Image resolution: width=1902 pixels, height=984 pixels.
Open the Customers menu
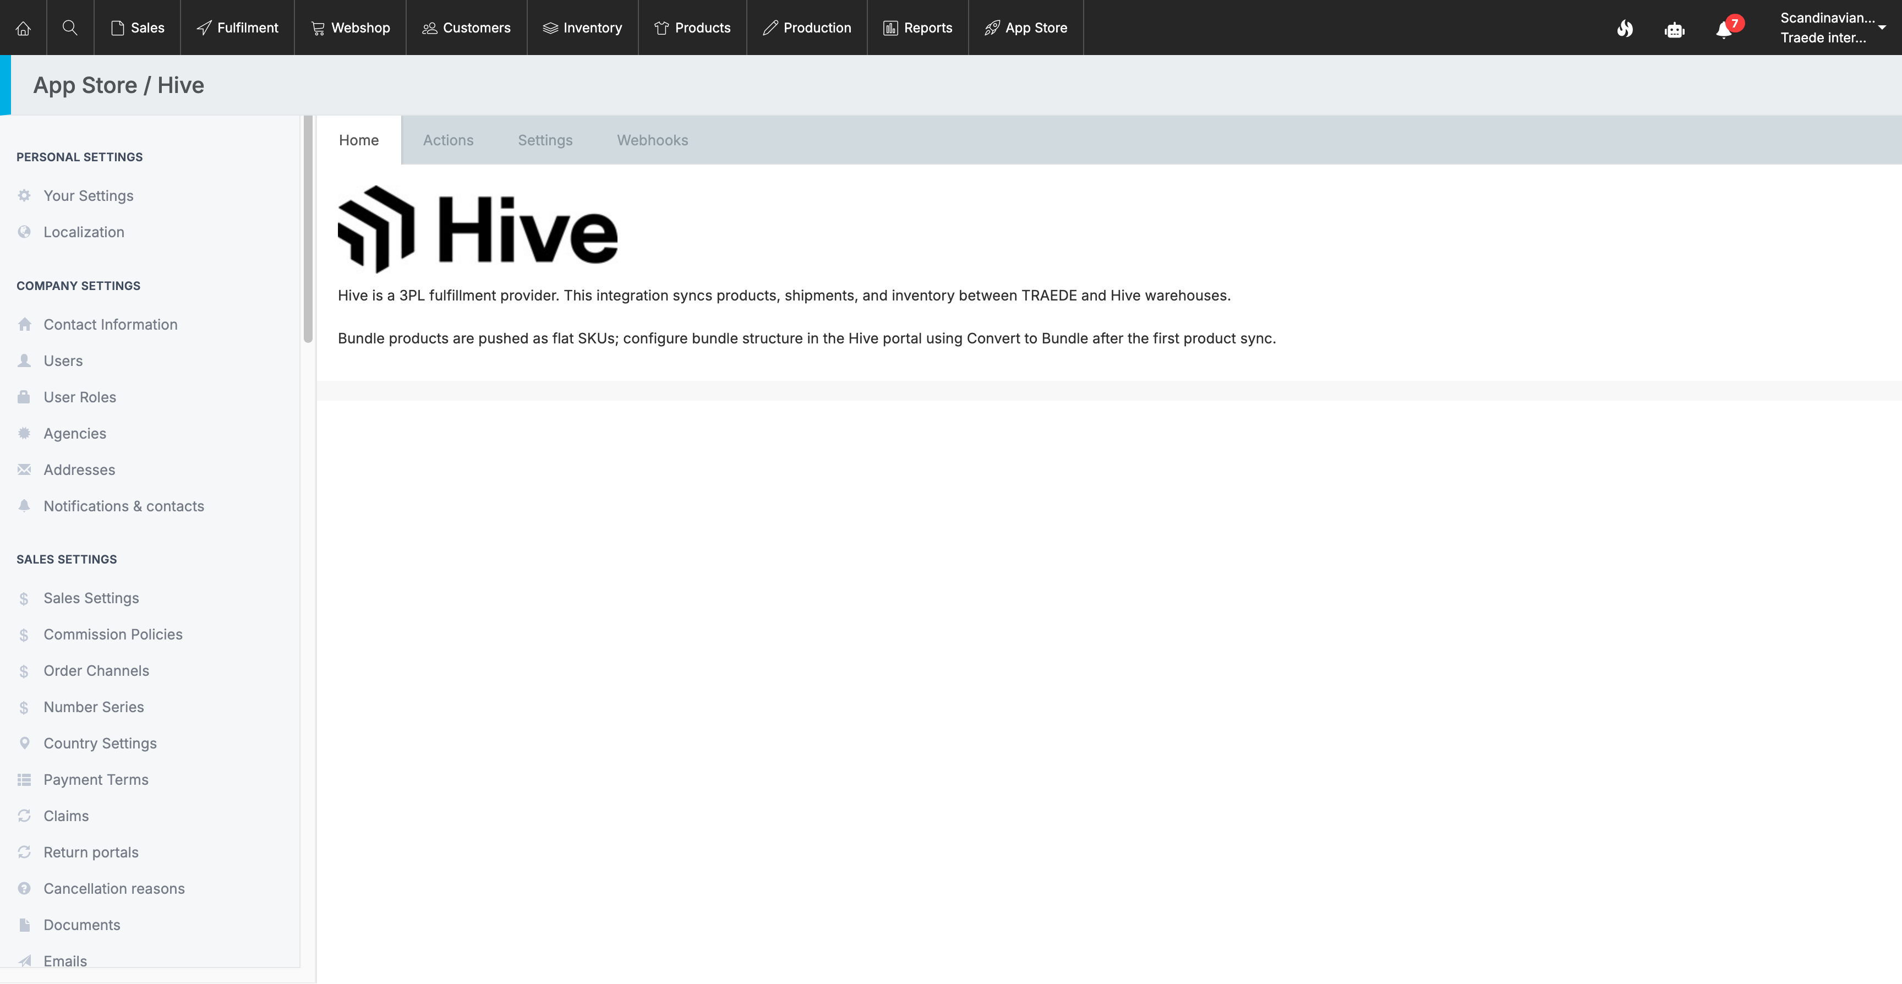tap(467, 28)
